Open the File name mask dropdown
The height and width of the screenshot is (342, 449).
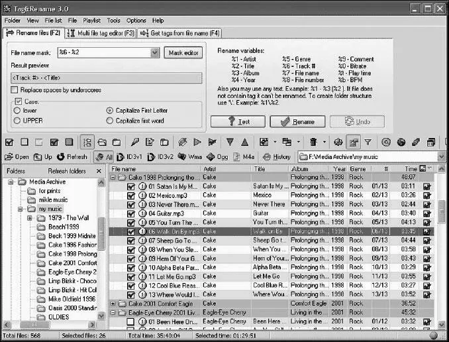click(155, 53)
